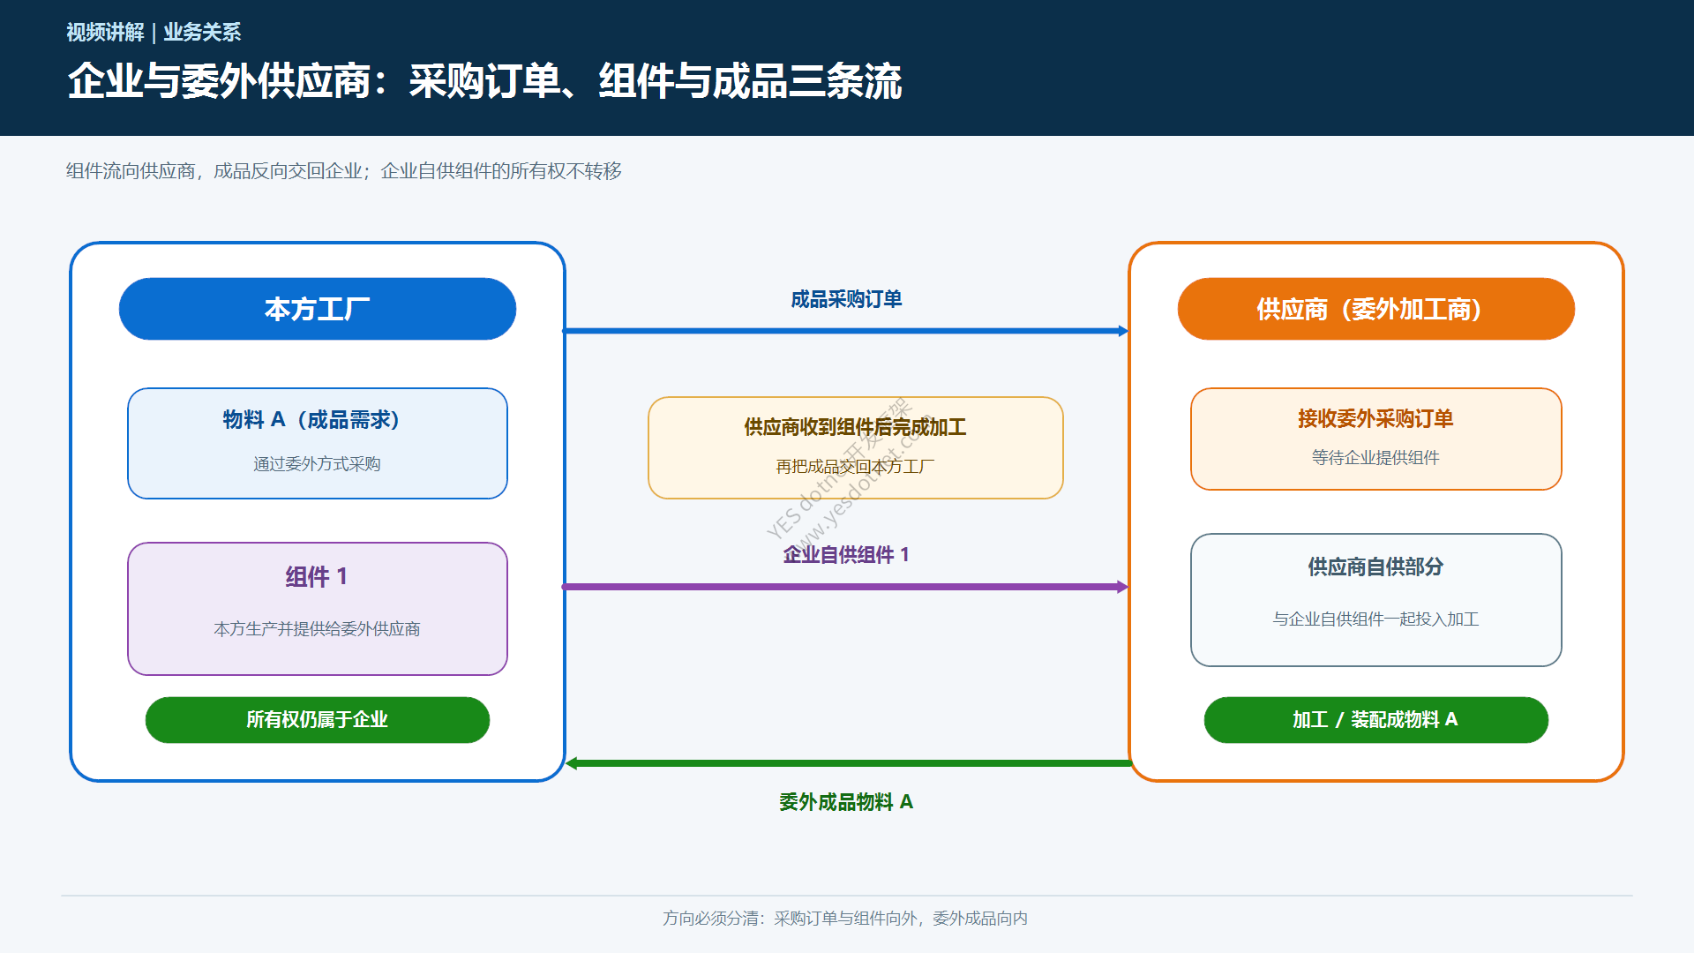Select the orange 供应商（委外加工商）pill

click(x=1376, y=309)
